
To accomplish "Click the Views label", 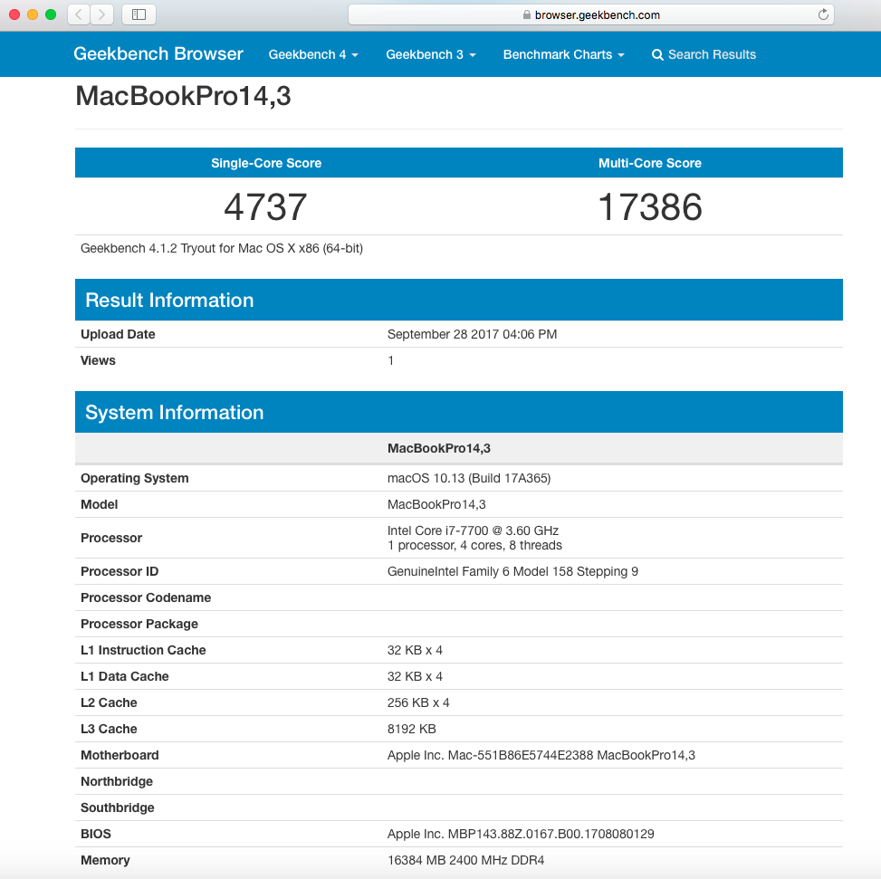I will (98, 360).
